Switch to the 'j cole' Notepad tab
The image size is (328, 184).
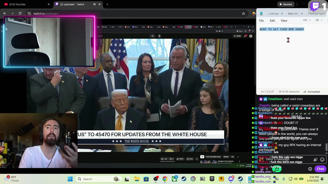click(275, 14)
